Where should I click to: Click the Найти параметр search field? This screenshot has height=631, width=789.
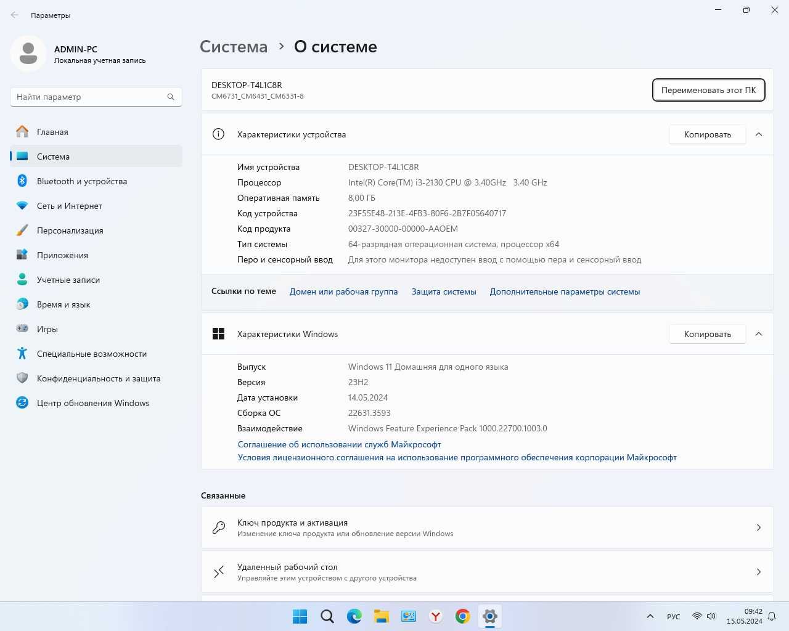click(x=96, y=97)
